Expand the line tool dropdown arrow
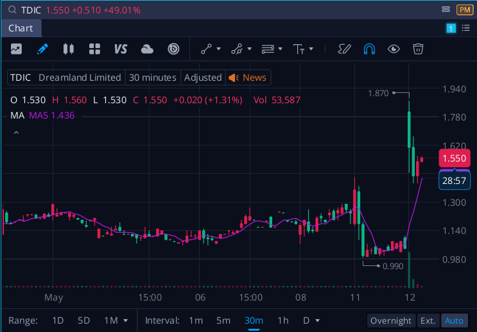477x332 pixels. click(218, 49)
